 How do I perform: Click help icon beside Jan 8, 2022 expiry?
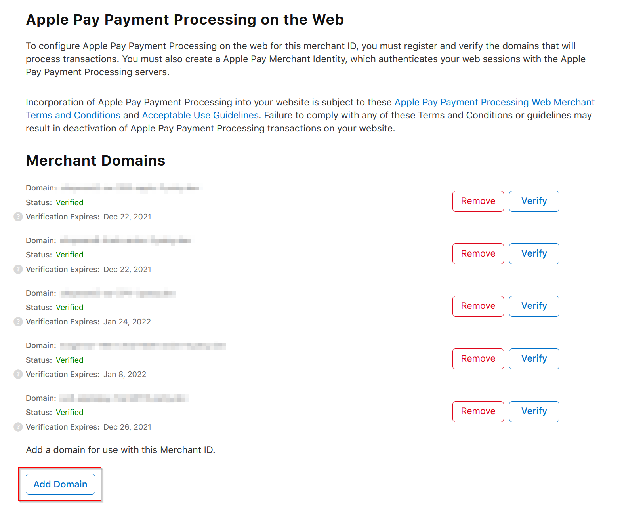[18, 374]
